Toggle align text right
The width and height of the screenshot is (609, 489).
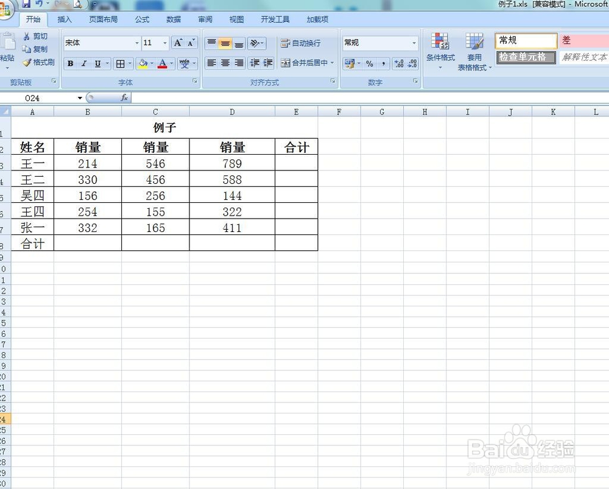[239, 63]
